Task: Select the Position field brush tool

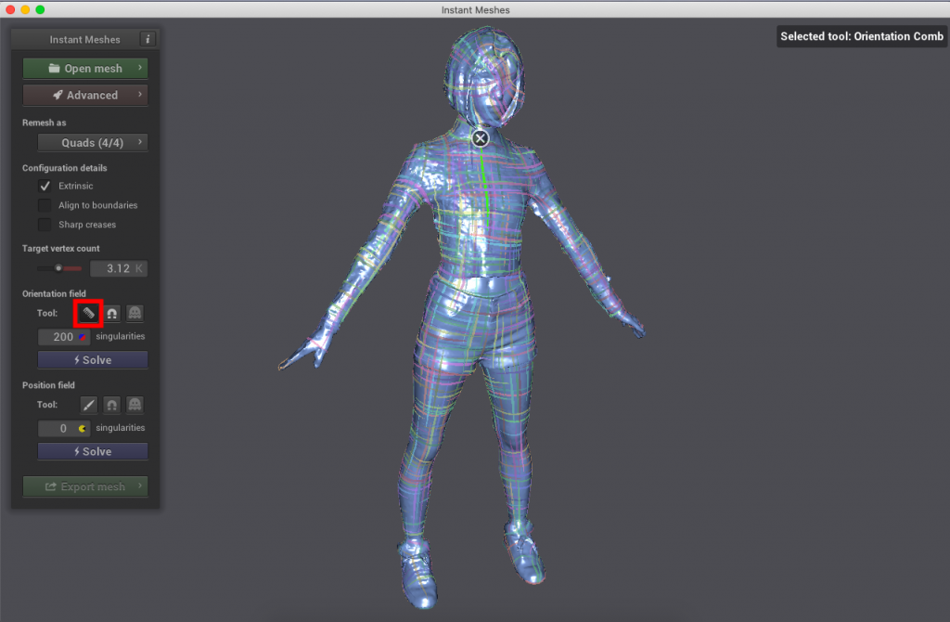Action: click(x=88, y=405)
